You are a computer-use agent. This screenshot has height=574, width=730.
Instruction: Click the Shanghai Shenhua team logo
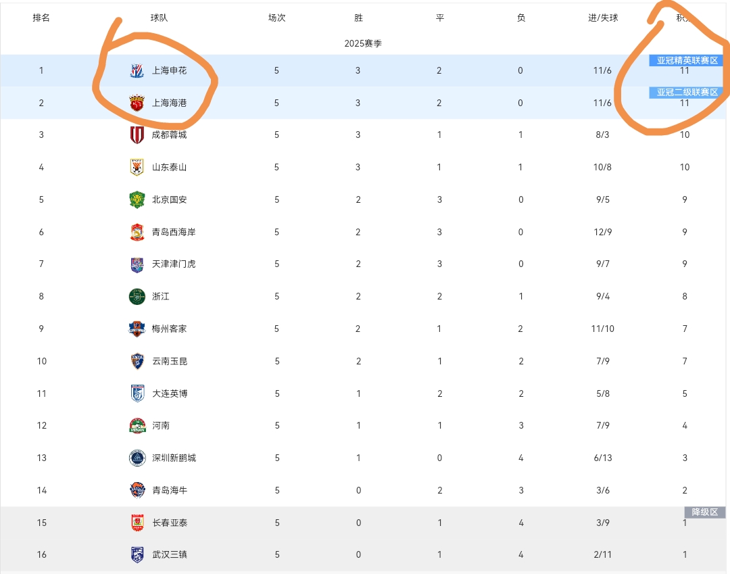(137, 71)
